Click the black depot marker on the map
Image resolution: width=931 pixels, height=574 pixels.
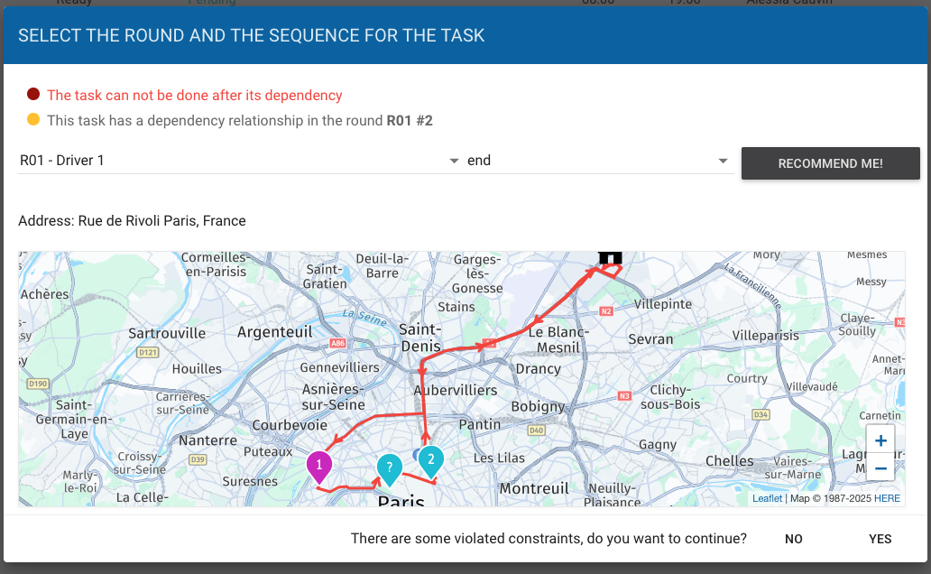pos(611,257)
